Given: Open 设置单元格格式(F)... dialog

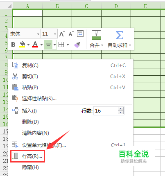Looking at the screenshot, I should (x=71, y=145).
